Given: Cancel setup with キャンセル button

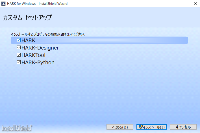Looking at the screenshot, I should pyautogui.click(x=183, y=127).
